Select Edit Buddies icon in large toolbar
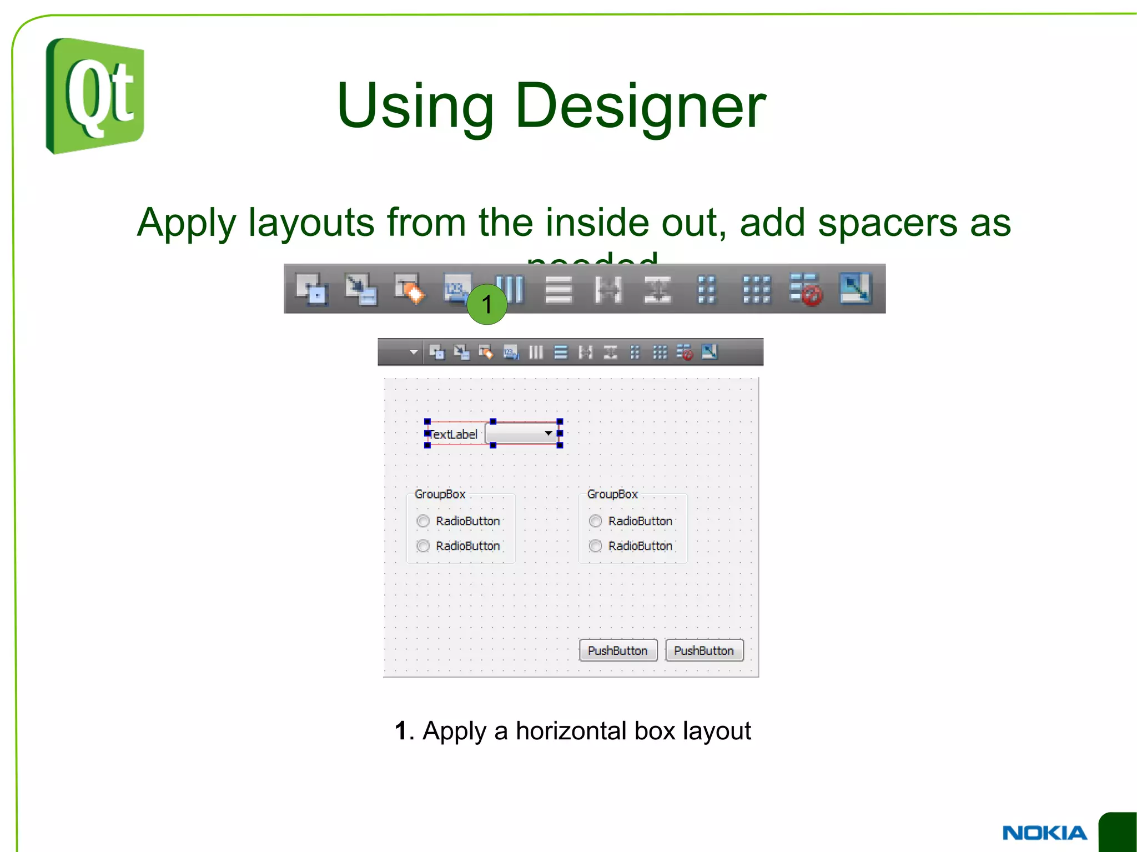The width and height of the screenshot is (1137, 852). (x=410, y=289)
